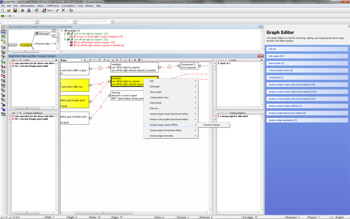This screenshot has height=219, width=350.
Task: Open the CARM Server menu
Action: pos(53,6)
